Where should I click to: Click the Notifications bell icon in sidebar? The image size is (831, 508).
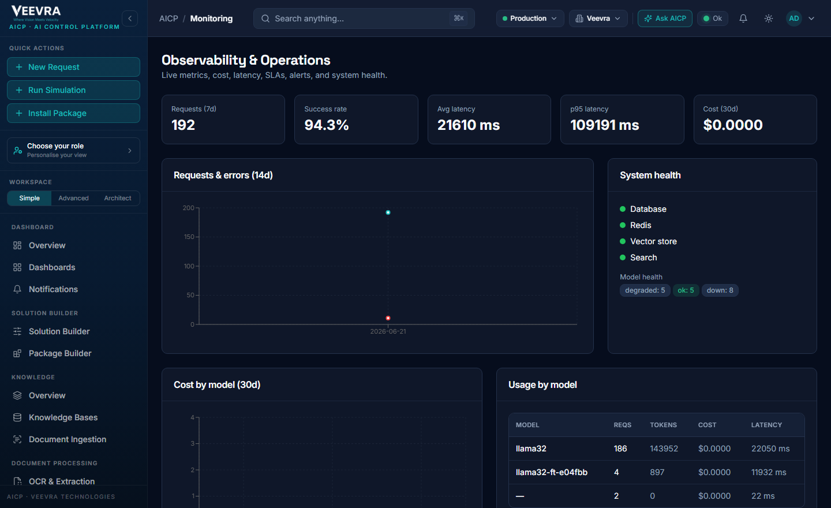pos(17,289)
